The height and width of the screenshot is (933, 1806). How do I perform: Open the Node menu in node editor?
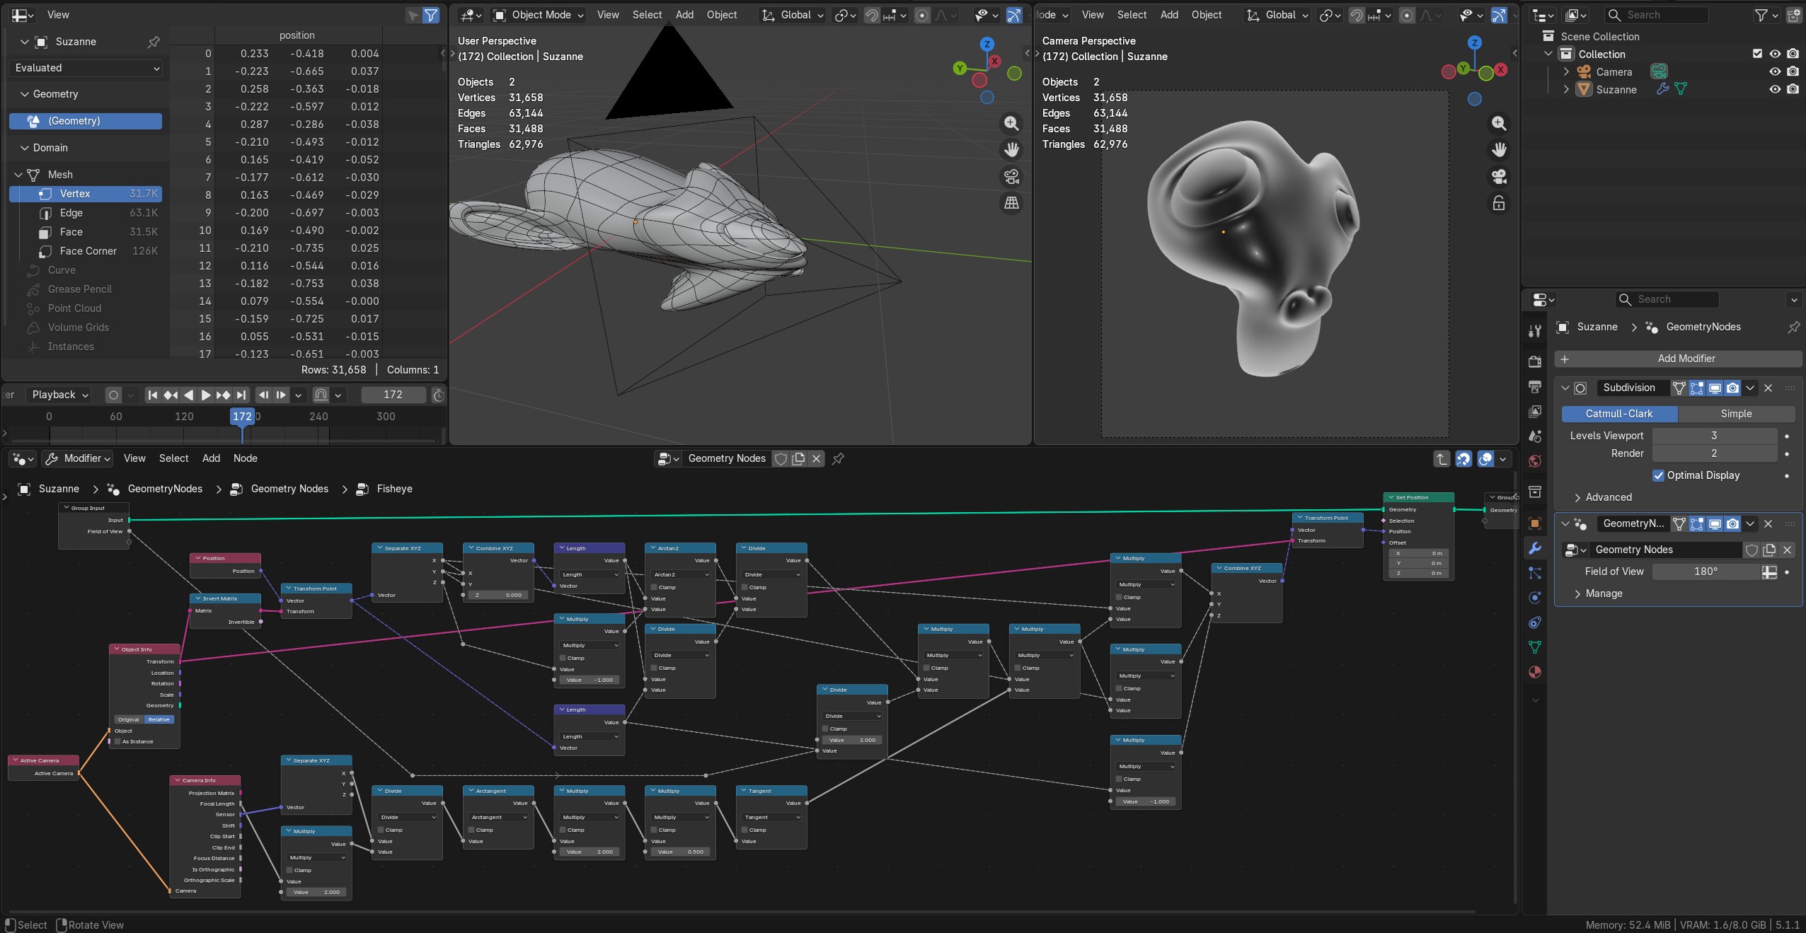[x=246, y=458]
